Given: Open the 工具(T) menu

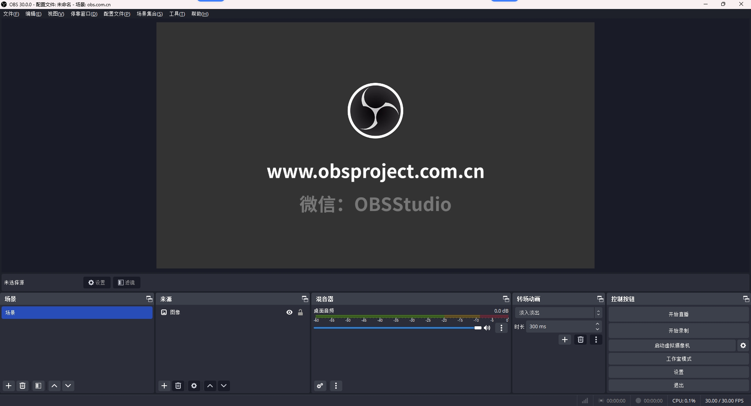Looking at the screenshot, I should click(x=177, y=14).
